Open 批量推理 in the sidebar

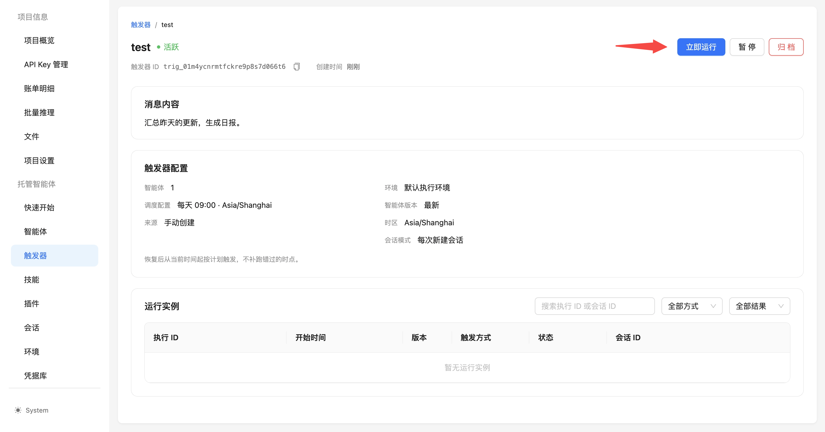click(x=54, y=113)
